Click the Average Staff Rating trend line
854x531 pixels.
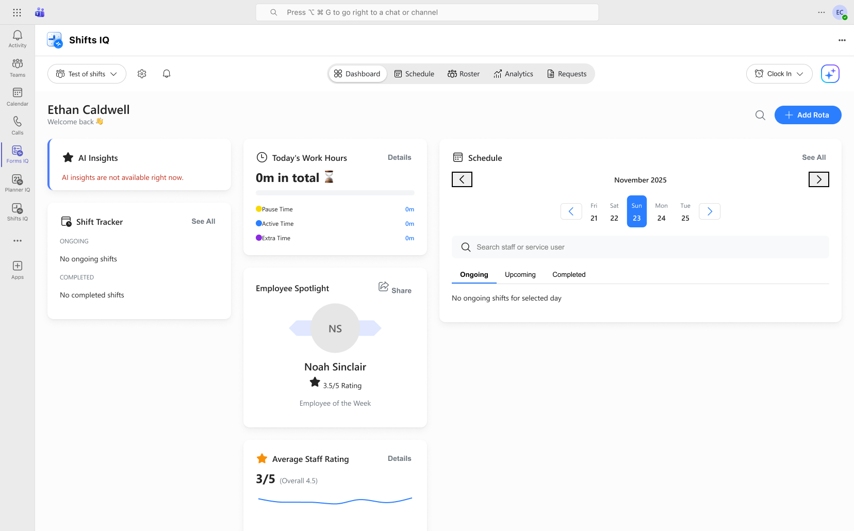335,500
